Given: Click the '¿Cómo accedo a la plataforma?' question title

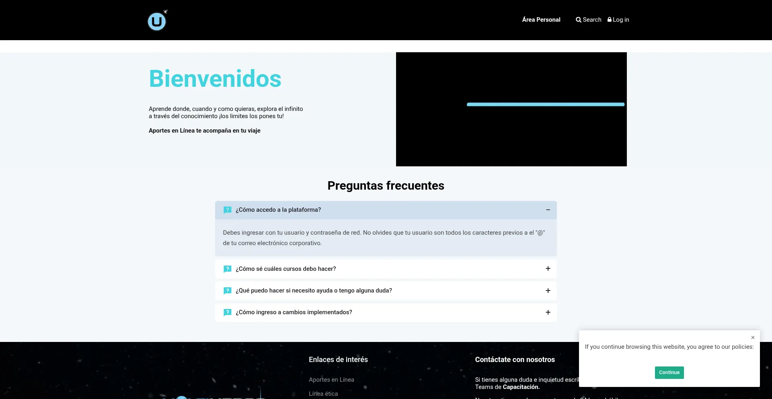Looking at the screenshot, I should (278, 210).
